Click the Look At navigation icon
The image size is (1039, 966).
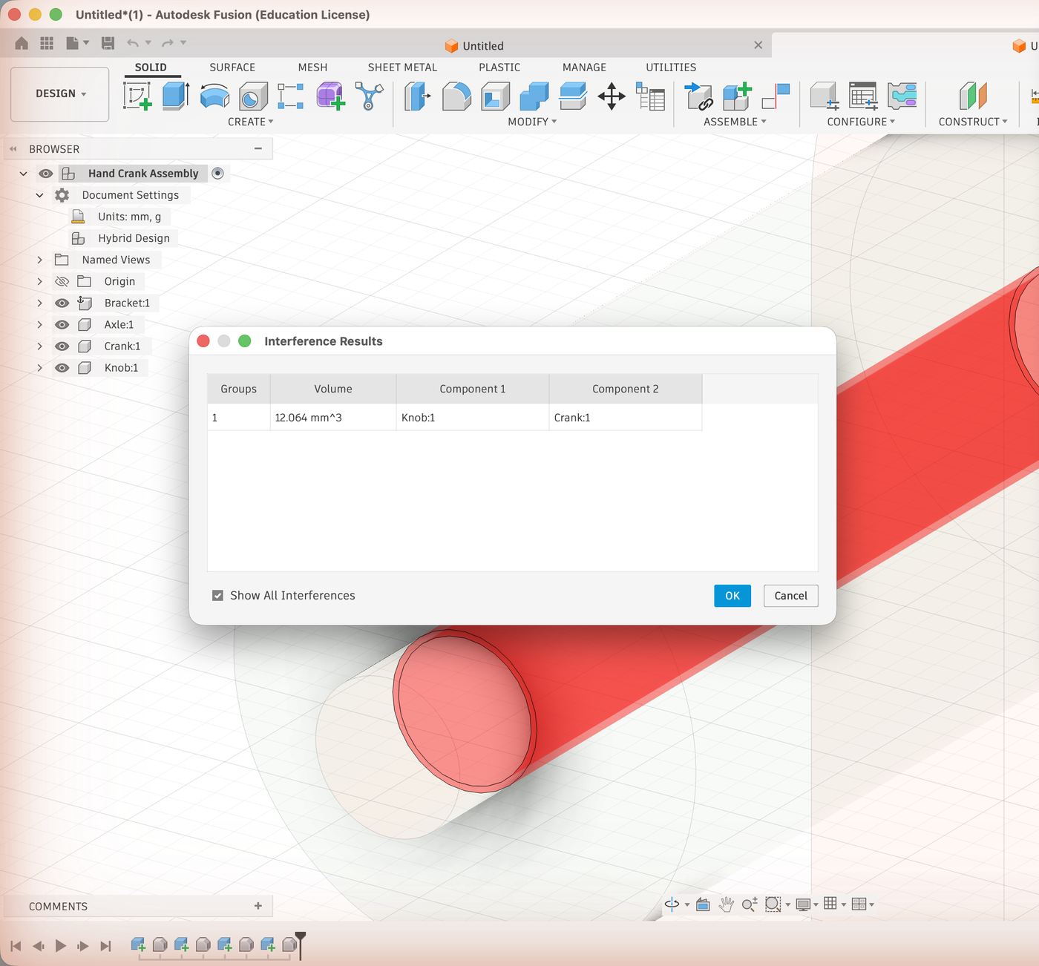click(703, 904)
